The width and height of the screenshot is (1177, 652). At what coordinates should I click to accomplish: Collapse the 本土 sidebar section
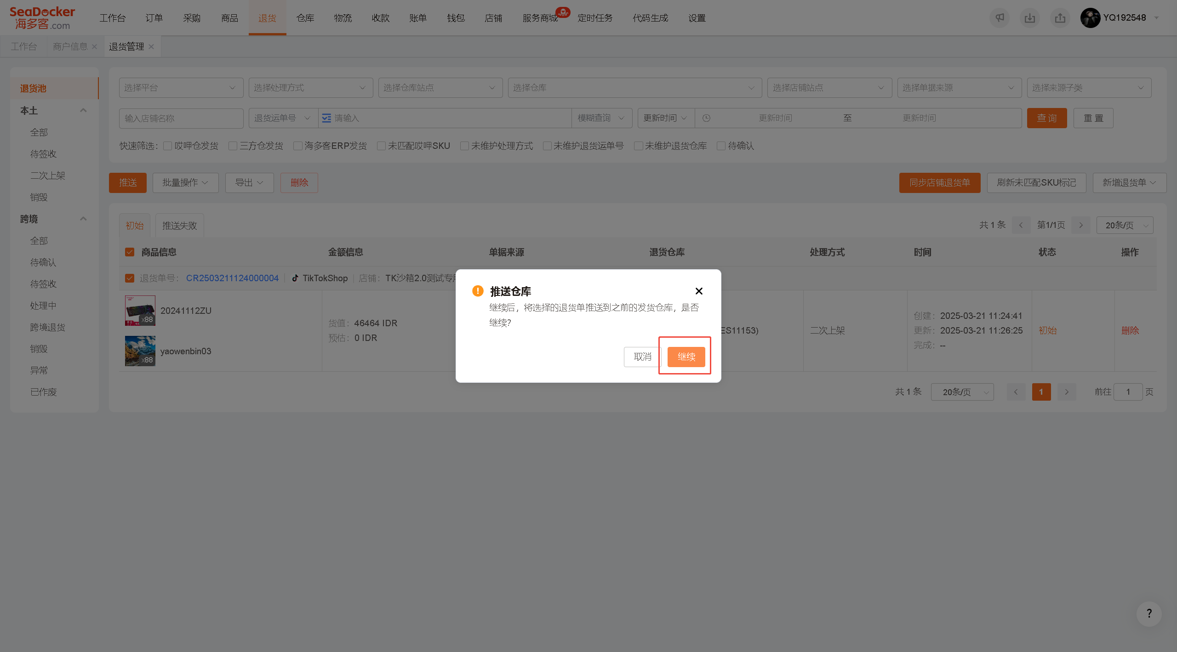(83, 111)
